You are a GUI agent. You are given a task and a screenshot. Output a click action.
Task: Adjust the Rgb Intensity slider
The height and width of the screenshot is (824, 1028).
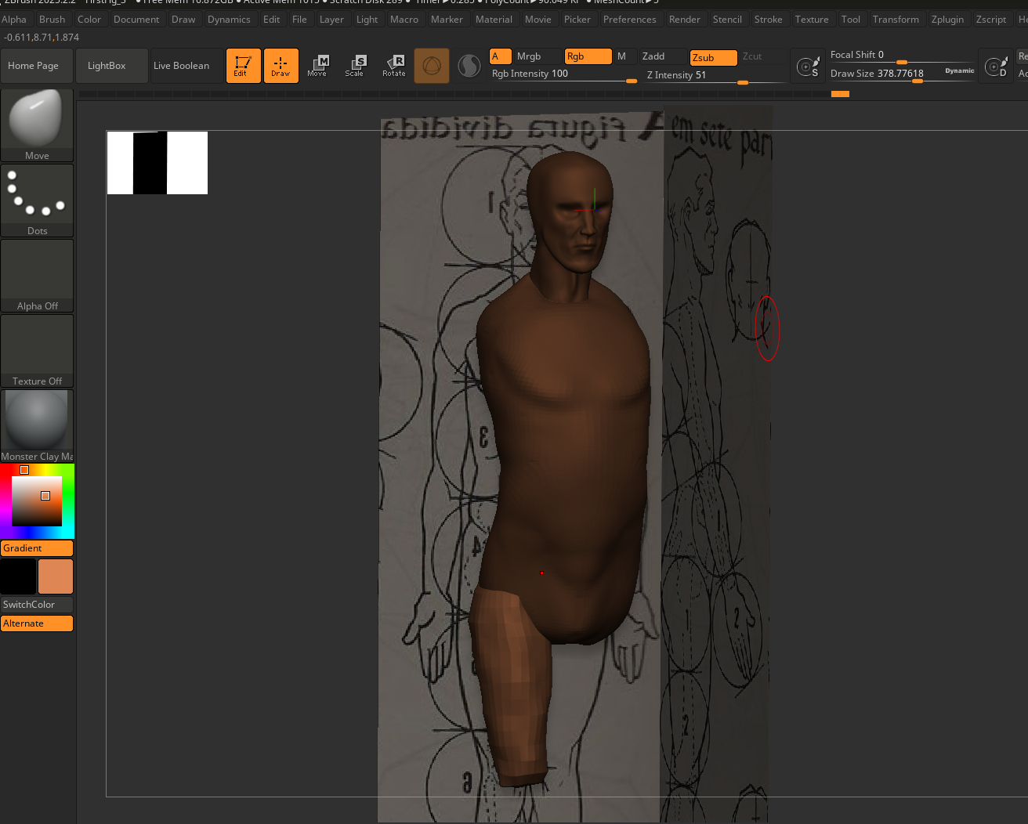564,74
